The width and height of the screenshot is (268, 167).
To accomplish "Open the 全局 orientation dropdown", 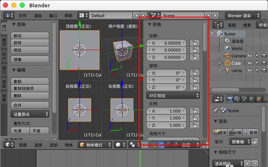I will coord(190,145).
